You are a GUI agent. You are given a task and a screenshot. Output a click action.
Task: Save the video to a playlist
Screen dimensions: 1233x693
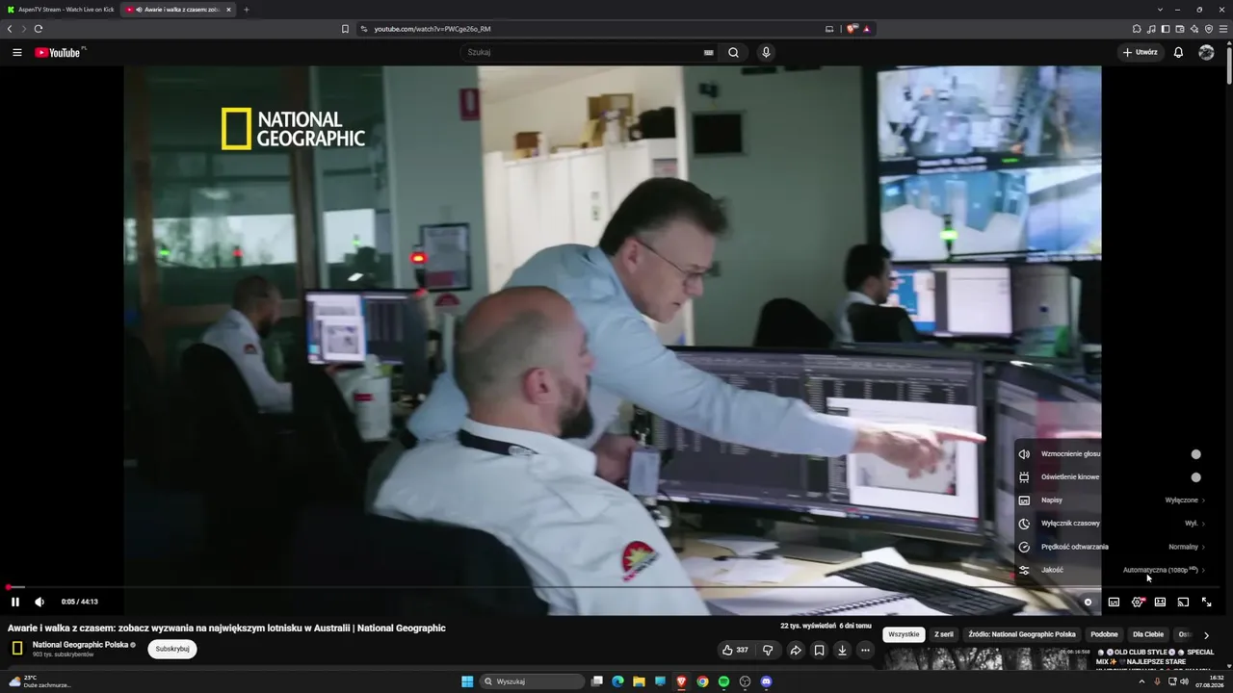819,650
